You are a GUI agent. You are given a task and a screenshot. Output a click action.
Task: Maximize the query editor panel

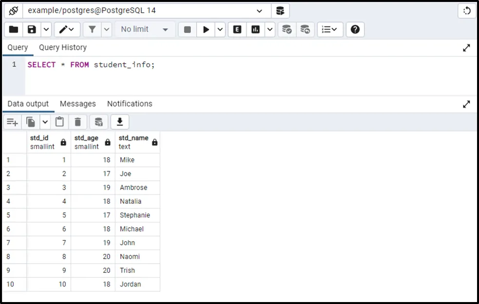click(x=466, y=48)
